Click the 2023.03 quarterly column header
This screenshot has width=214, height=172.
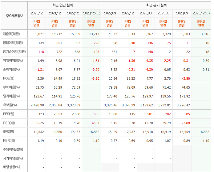(146, 13)
